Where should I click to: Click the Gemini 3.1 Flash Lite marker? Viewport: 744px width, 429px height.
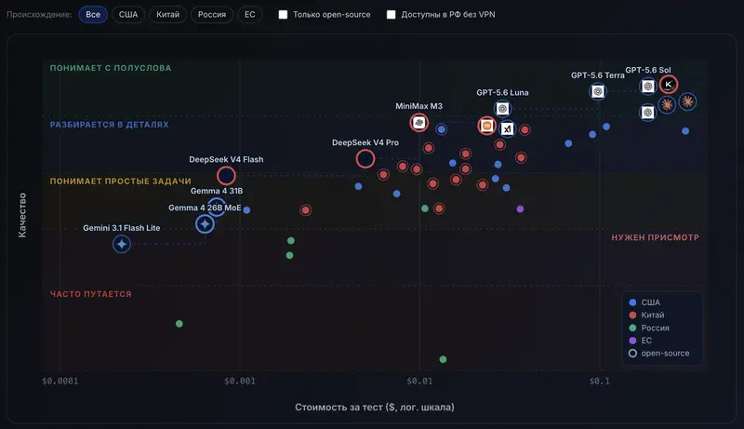point(122,244)
